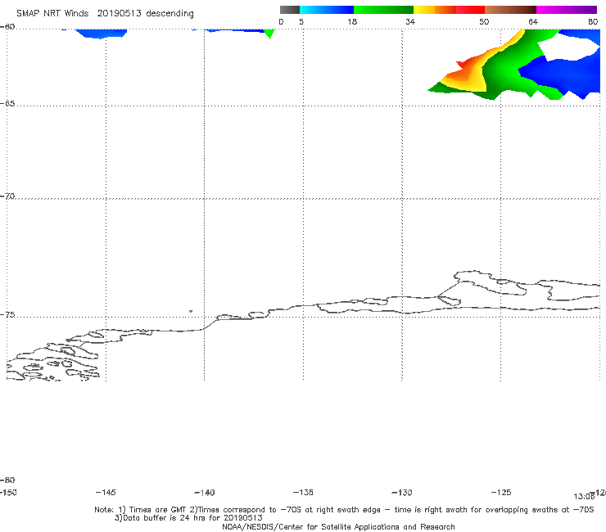
Task: Click the blue wind patch near -145 longitude
Action: pos(101,34)
